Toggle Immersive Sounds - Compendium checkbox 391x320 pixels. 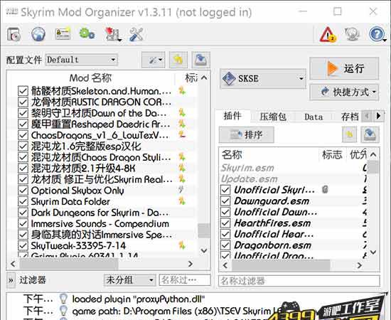23,223
